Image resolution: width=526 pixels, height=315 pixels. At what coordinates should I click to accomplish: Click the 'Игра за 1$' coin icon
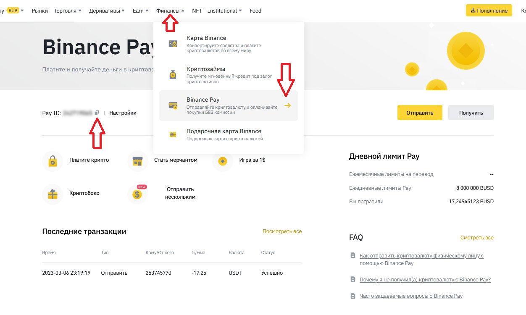coord(222,161)
